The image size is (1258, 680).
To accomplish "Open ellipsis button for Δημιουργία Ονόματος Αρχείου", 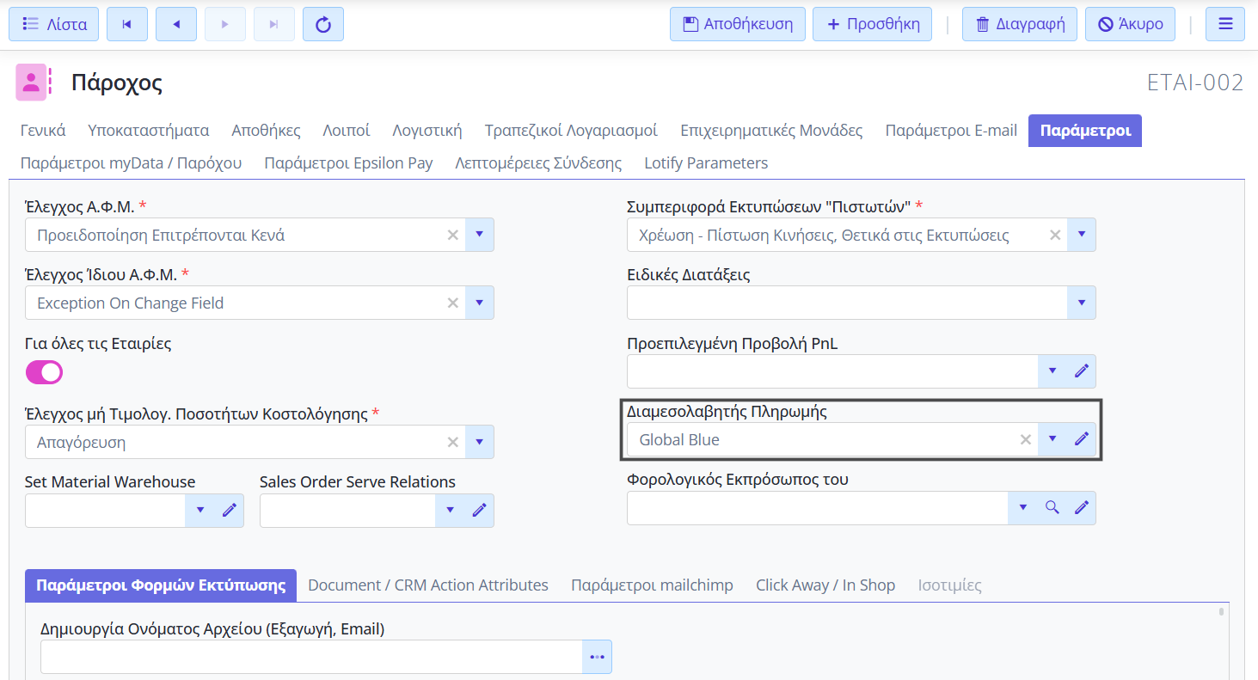I will click(597, 657).
